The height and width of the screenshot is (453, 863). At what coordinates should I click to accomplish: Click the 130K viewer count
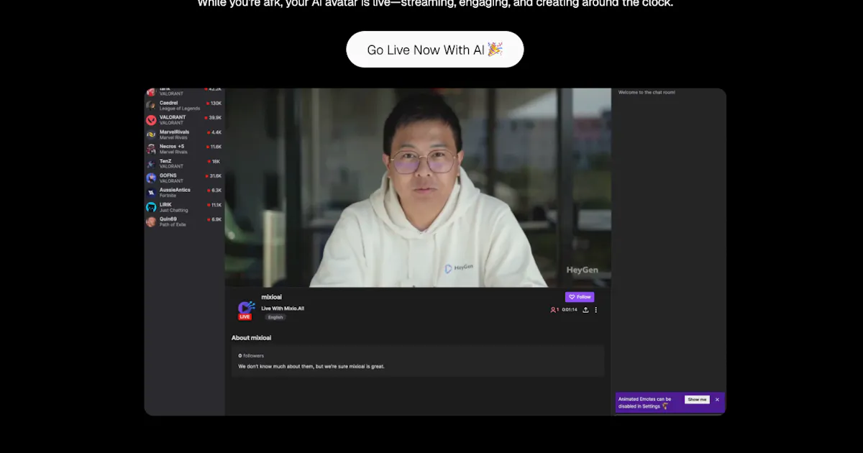coord(215,104)
